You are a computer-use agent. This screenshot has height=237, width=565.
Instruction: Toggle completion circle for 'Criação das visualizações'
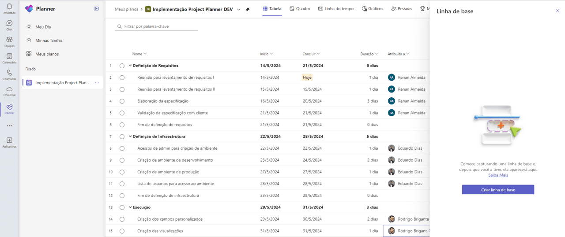pos(122,231)
